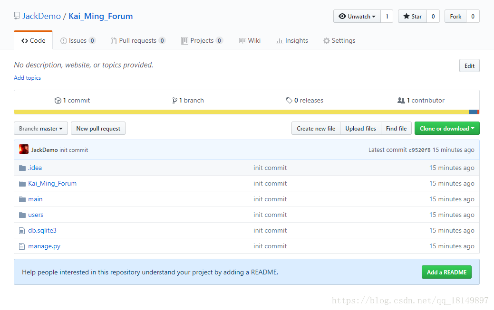Click Add a README button
The image size is (494, 310).
pos(447,272)
